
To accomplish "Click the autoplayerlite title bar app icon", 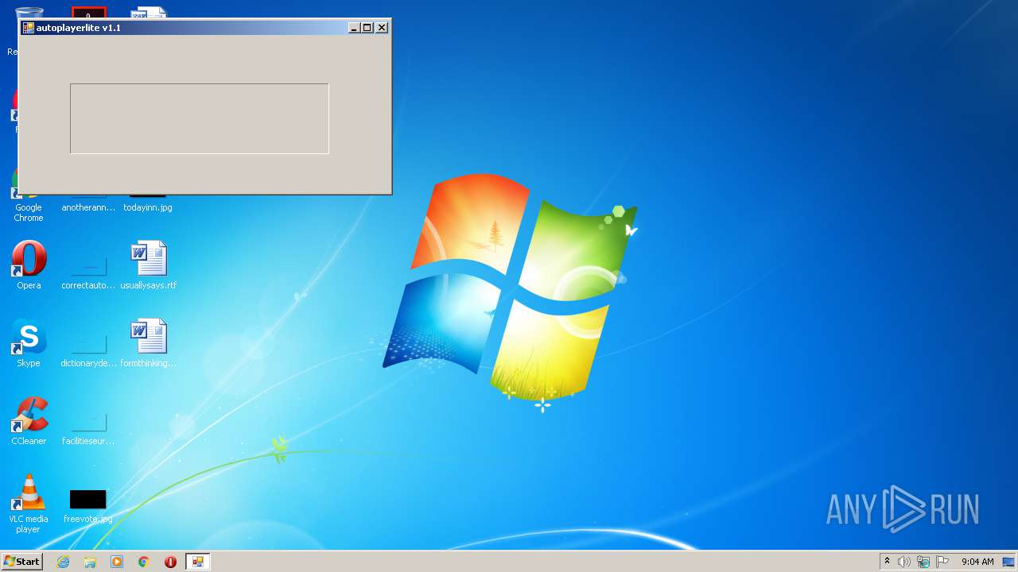I will [28, 28].
